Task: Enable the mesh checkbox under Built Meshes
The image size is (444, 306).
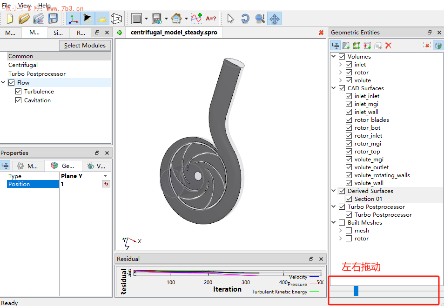Action: coord(349,231)
